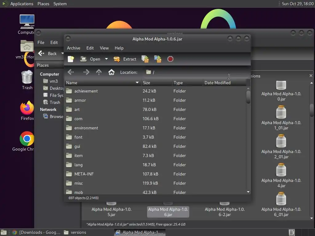Select vm3 in the Places sidebar
The image size is (315, 236).
(x=51, y=81)
